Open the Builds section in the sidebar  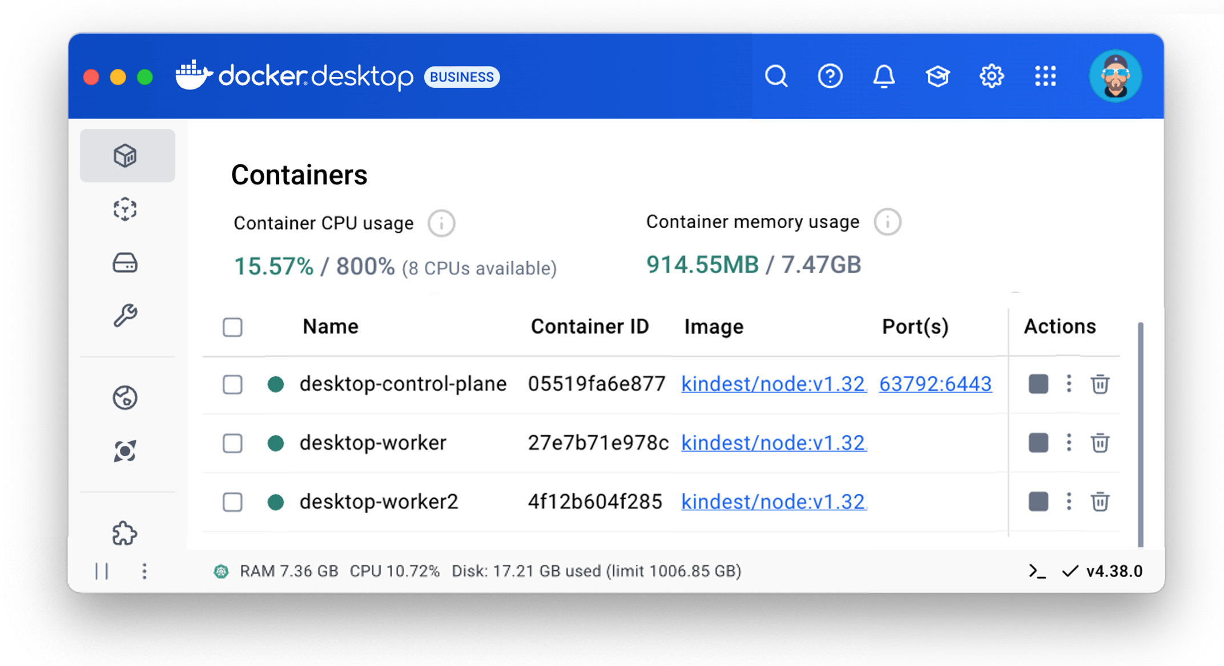127,313
